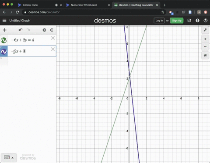
Task: Go back in browser history
Action: tap(4, 12)
